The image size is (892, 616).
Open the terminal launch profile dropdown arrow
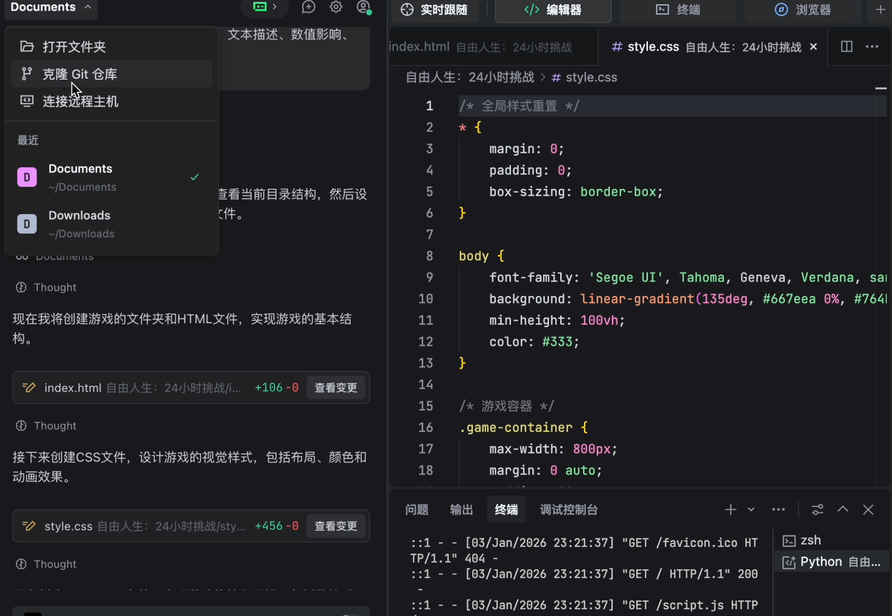pyautogui.click(x=750, y=509)
